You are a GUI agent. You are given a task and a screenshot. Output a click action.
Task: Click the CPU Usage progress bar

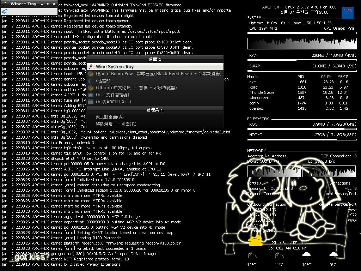click(302, 33)
